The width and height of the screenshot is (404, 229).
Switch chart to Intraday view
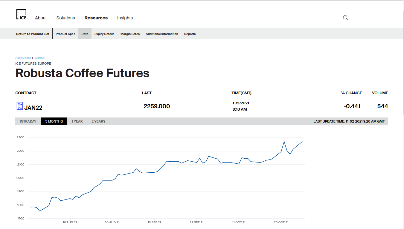[x=28, y=121]
